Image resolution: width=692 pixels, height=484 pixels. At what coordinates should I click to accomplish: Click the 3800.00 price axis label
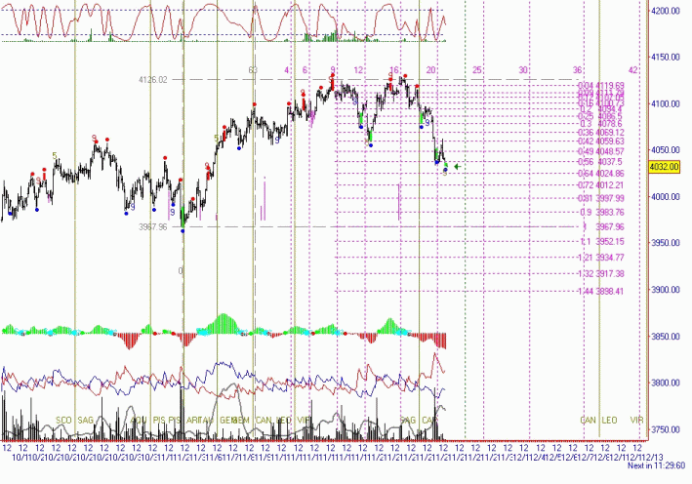[666, 383]
